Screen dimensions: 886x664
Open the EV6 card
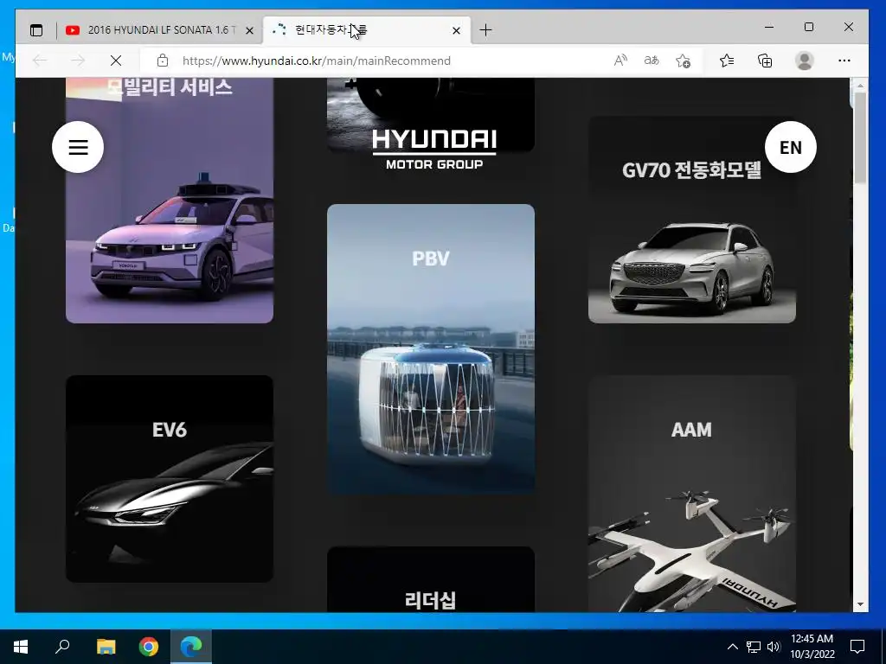(170, 479)
